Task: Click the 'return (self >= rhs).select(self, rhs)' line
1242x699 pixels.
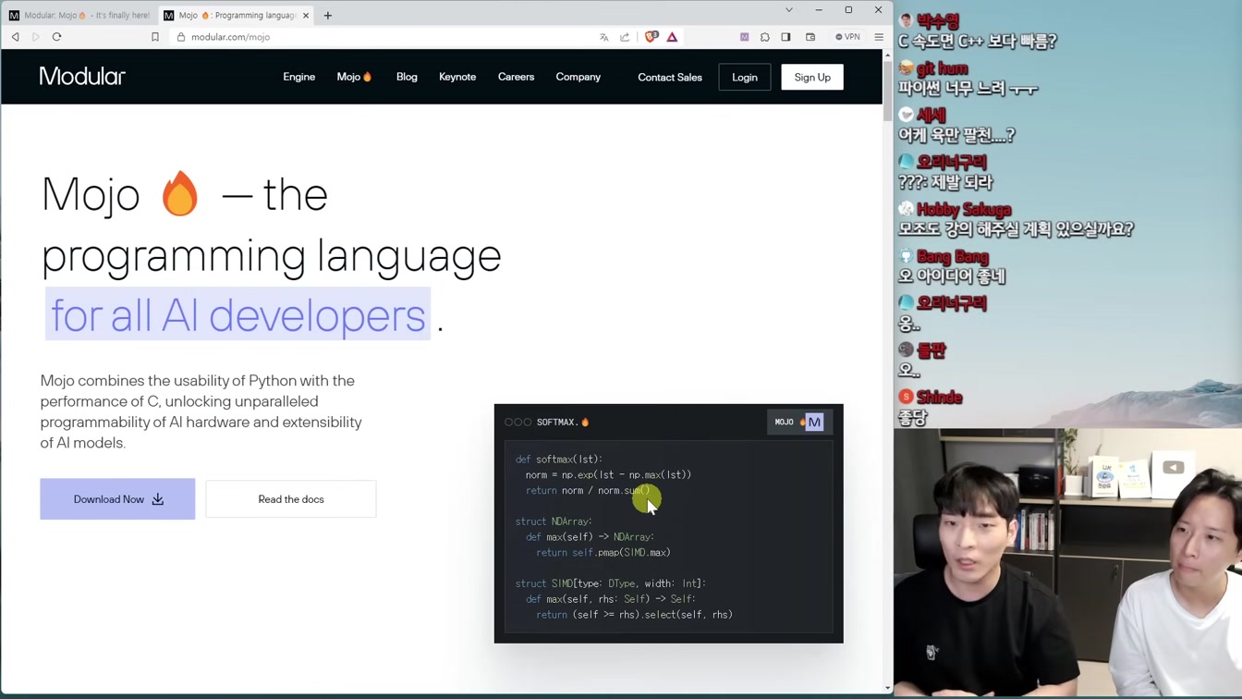Action: (634, 615)
